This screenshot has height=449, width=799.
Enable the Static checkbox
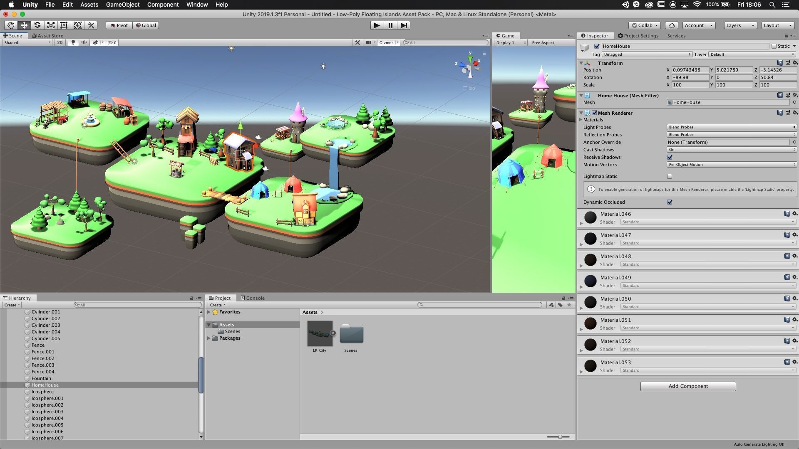(774, 46)
